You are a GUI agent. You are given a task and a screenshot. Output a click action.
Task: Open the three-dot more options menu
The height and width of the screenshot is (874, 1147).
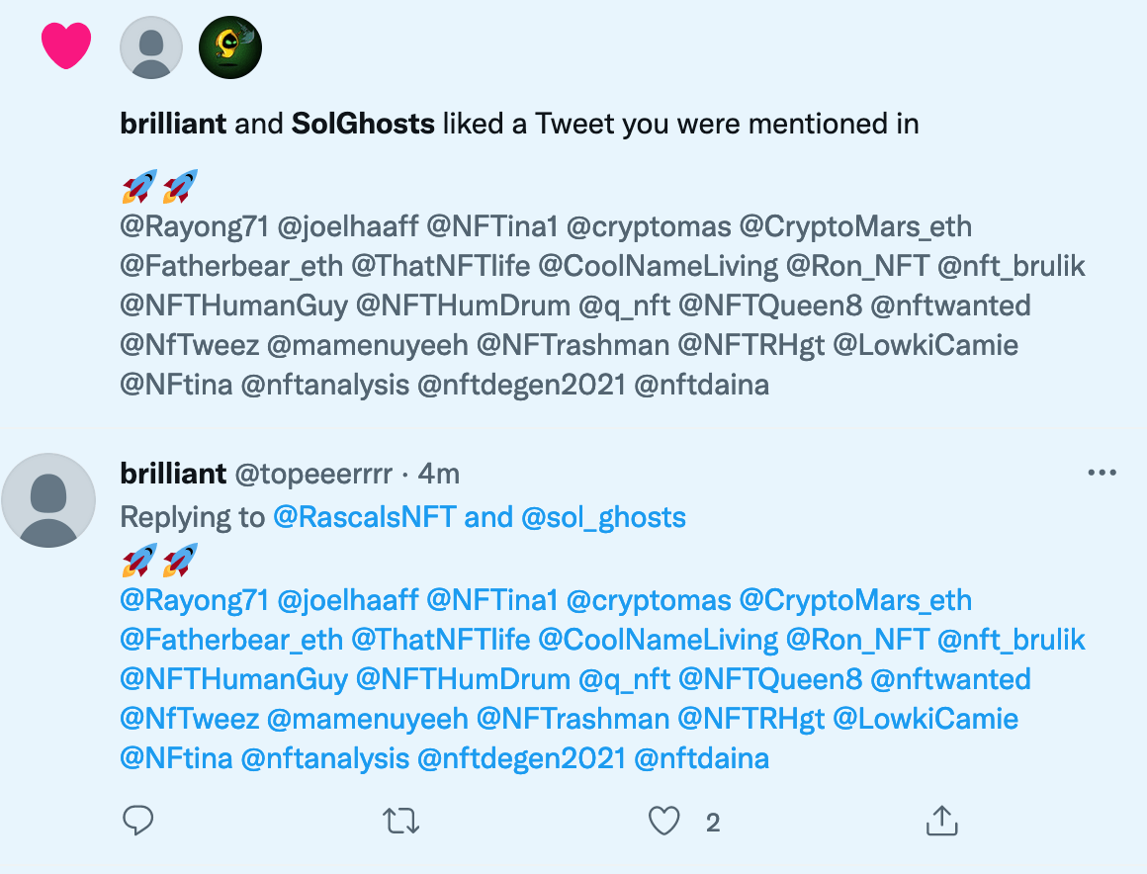coord(1102,474)
